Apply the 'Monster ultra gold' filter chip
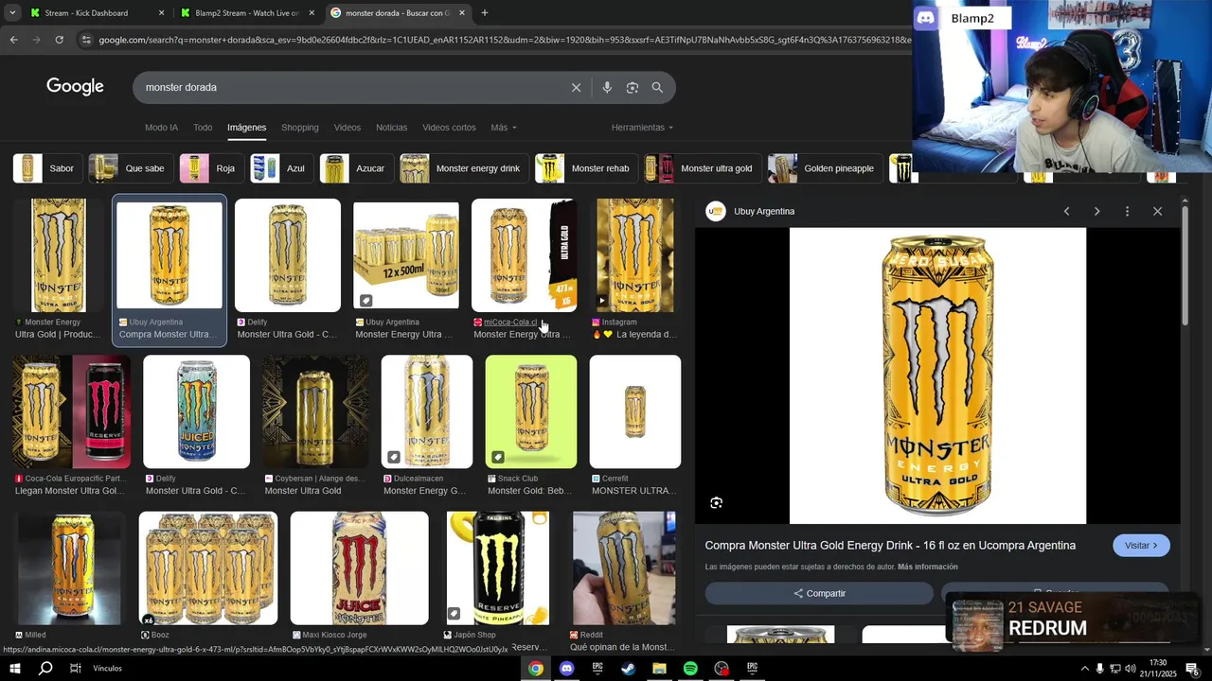 coord(702,168)
